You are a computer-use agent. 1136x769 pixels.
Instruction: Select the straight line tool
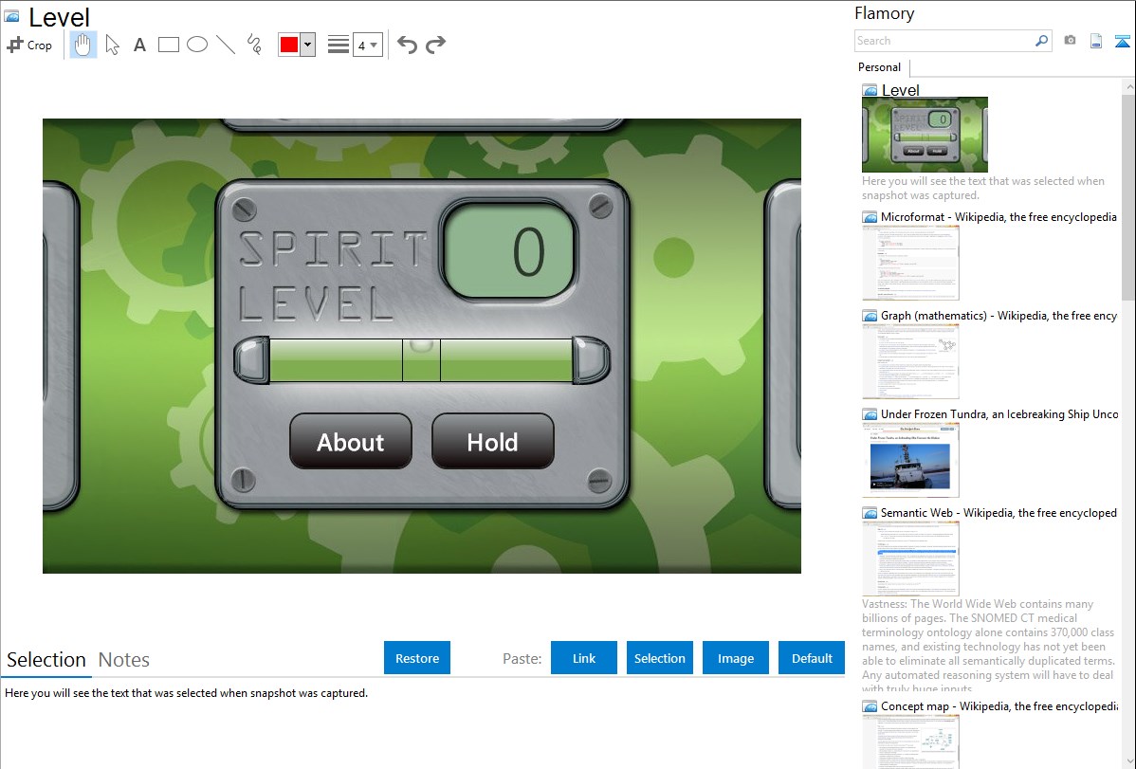tap(226, 45)
